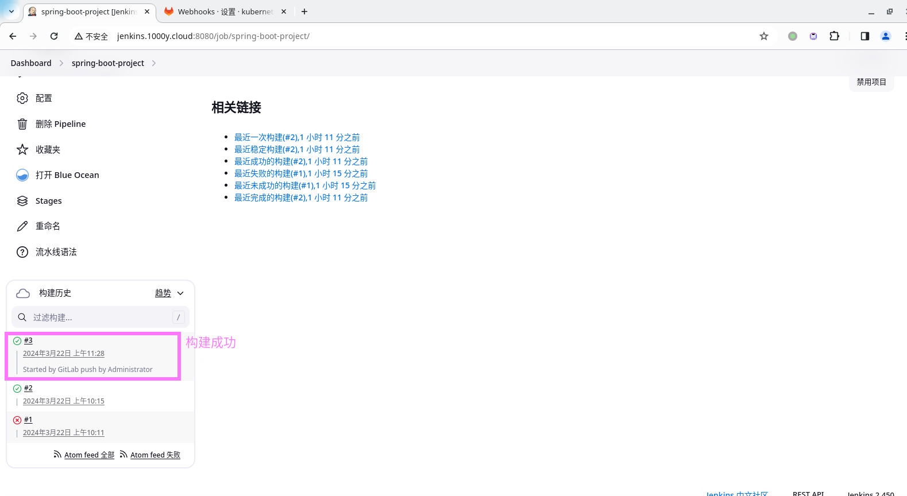Click the 重命名 pencil icon
Image resolution: width=907 pixels, height=496 pixels.
coord(22,226)
